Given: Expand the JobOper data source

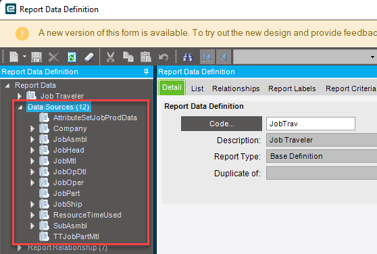Looking at the screenshot, I should point(32,183).
